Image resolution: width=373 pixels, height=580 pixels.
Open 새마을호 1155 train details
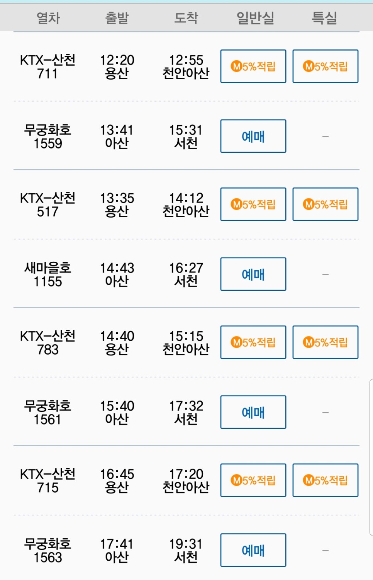coord(48,275)
